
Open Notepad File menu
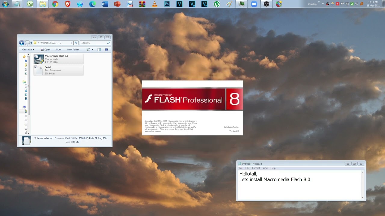click(241, 168)
